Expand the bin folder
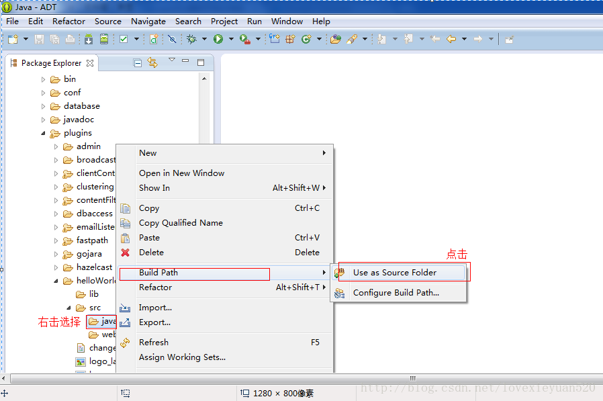The width and height of the screenshot is (603, 401). pos(43,80)
